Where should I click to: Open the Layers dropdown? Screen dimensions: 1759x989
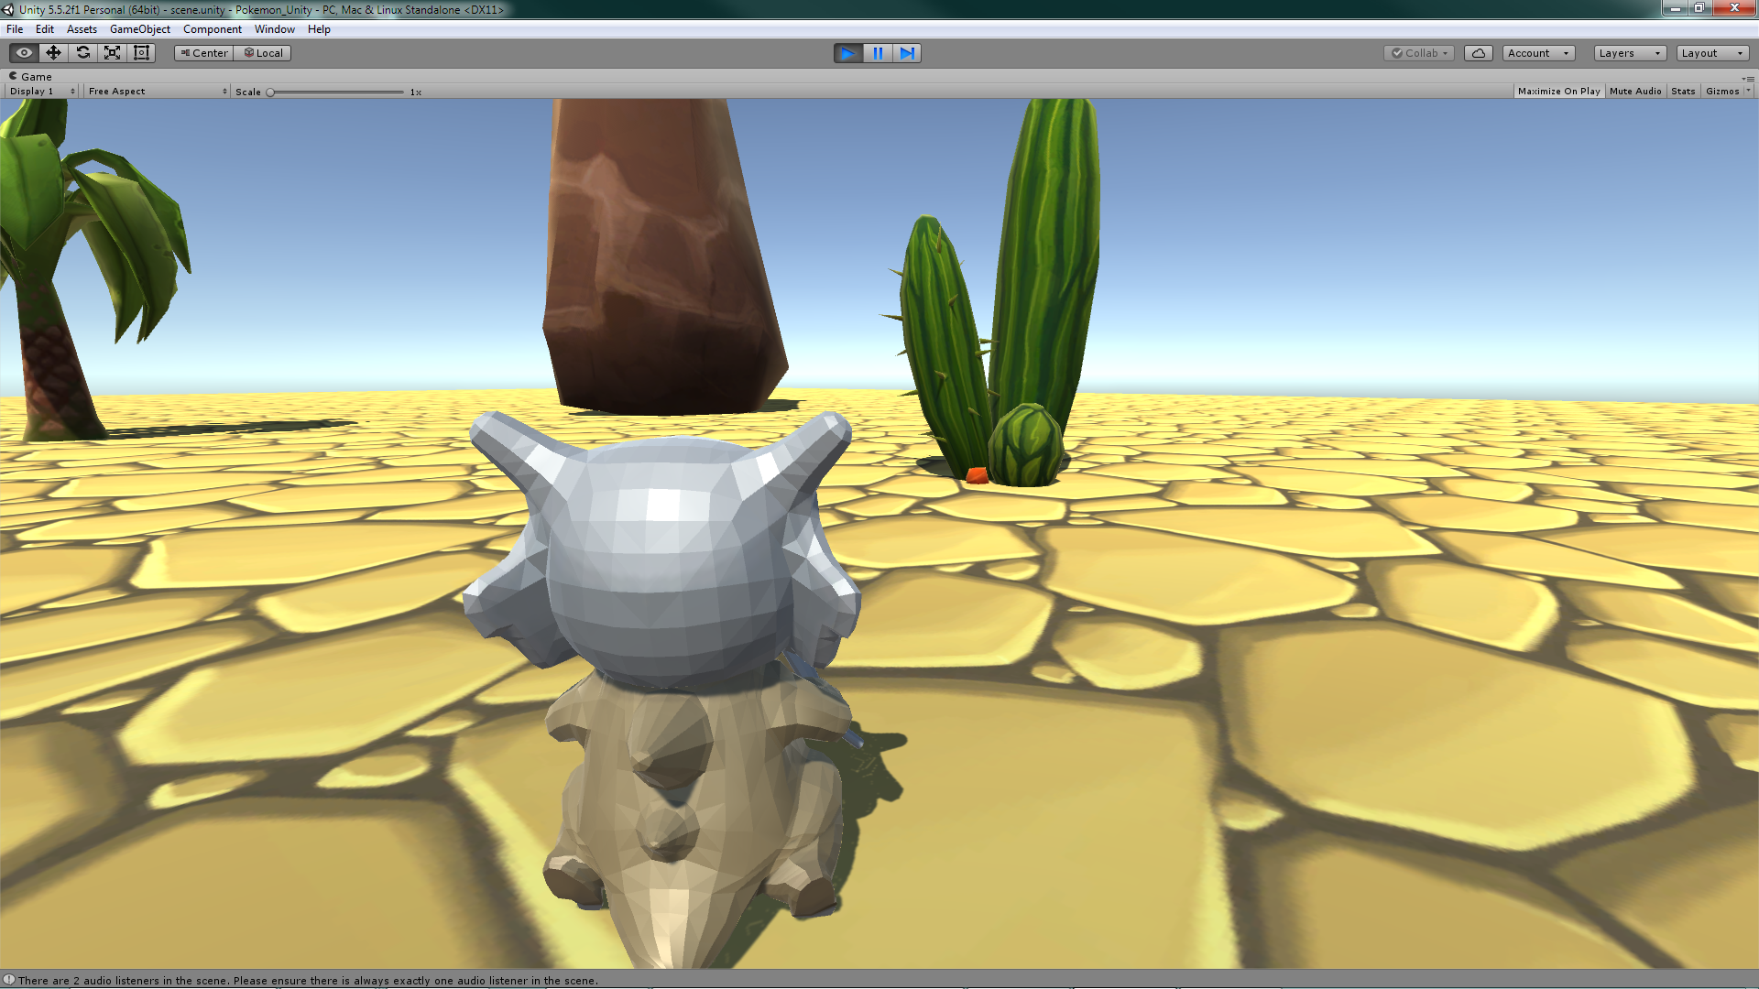pyautogui.click(x=1629, y=53)
